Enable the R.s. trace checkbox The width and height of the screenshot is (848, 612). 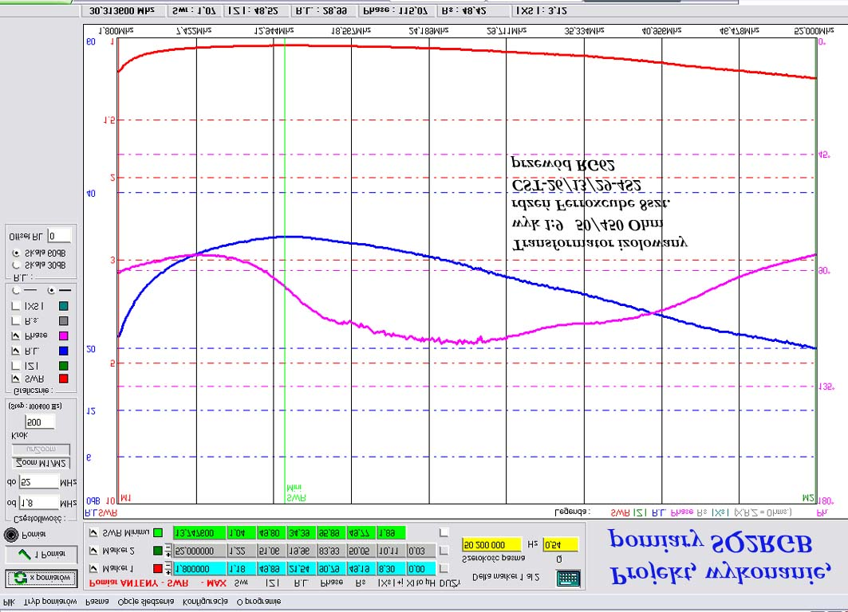click(x=16, y=321)
